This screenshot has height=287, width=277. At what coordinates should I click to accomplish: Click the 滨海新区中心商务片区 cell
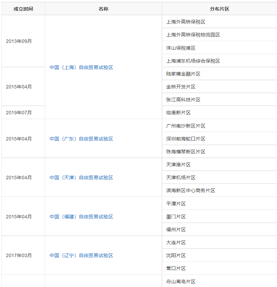(191, 190)
